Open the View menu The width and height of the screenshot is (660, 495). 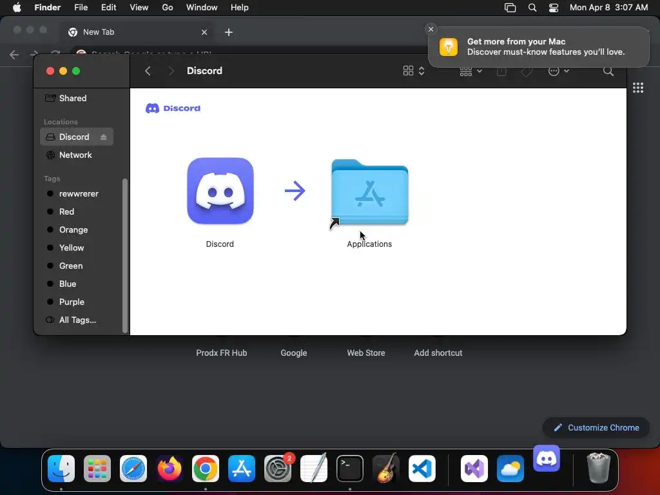[x=139, y=8]
